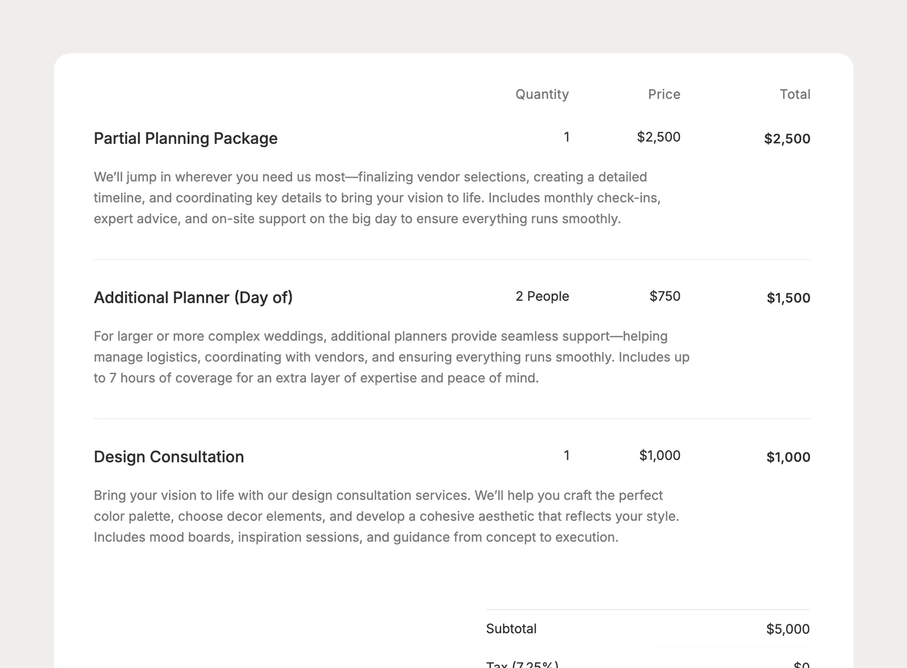Click the $5,000 subtotal amount
Screen dimensions: 907x668
(x=788, y=628)
